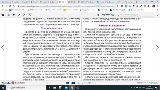Toggle fullscreen reader mode

[158, 15]
